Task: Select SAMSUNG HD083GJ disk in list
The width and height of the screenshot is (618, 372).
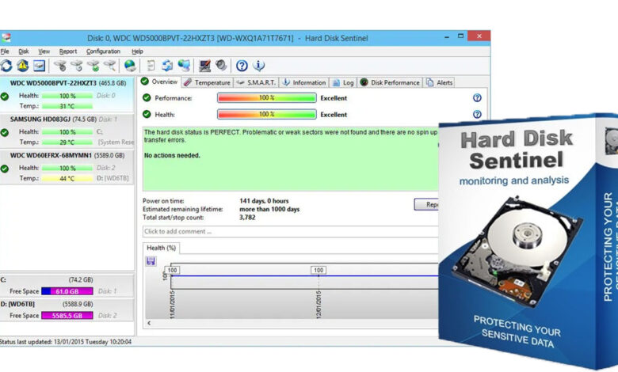Action: [x=67, y=131]
